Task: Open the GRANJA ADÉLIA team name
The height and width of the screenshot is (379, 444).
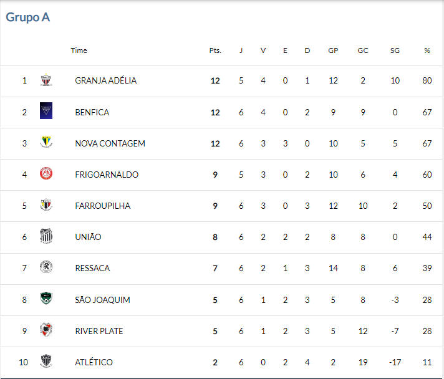Action: click(105, 80)
